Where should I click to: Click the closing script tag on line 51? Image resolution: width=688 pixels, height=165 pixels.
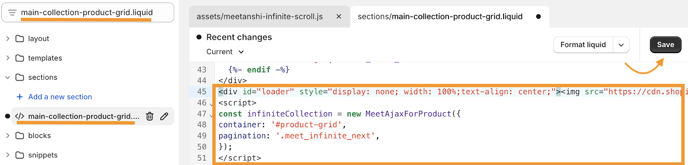240,158
